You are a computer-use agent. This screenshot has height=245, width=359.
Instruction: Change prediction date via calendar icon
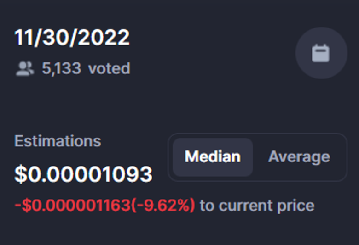(321, 53)
